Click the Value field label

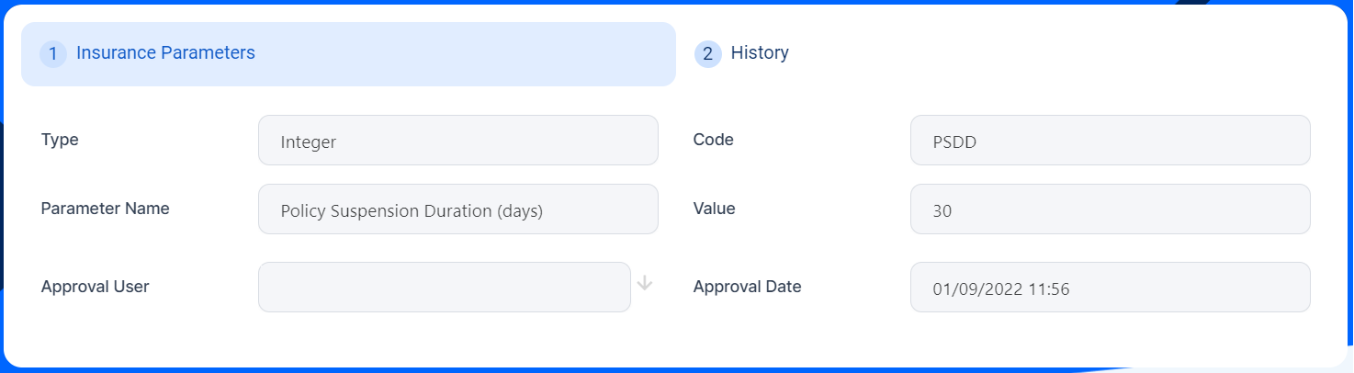714,209
